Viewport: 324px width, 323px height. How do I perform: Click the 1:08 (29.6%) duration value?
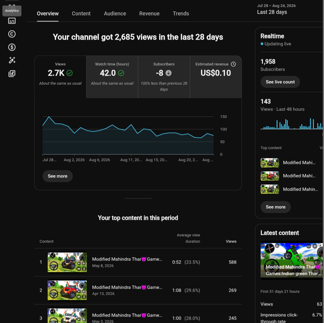[186, 290]
